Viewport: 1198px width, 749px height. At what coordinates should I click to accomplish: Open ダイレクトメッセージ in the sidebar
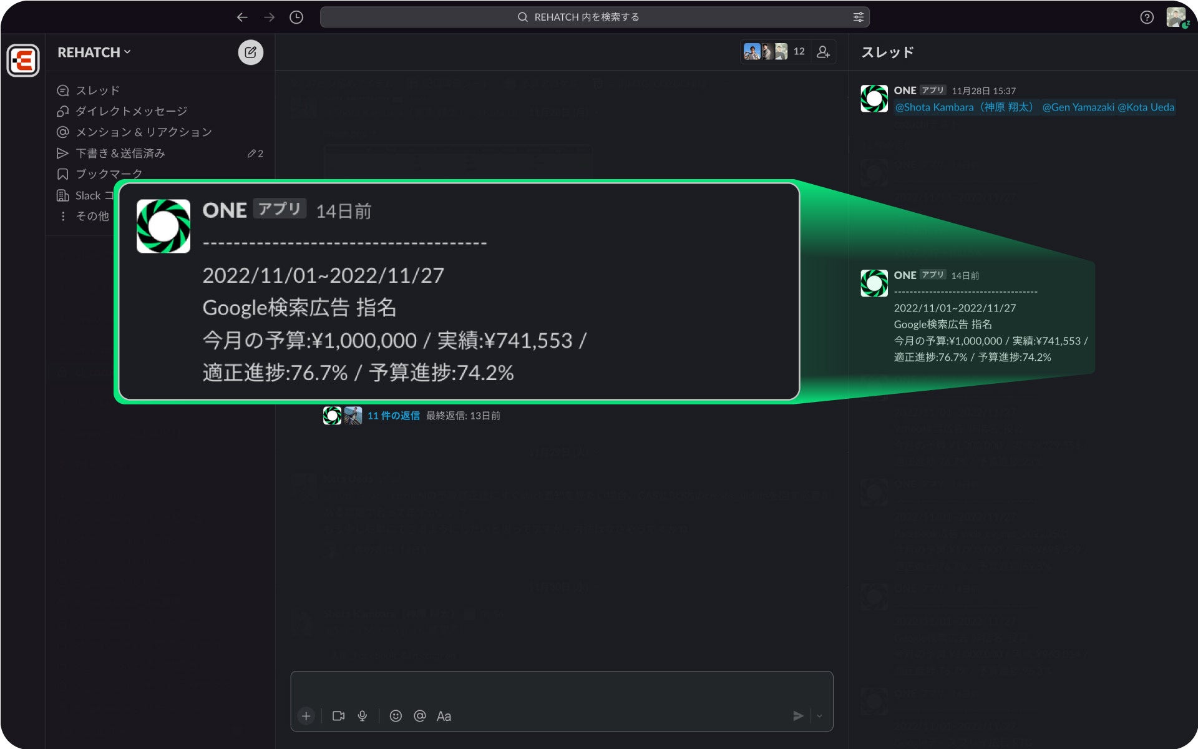point(122,111)
